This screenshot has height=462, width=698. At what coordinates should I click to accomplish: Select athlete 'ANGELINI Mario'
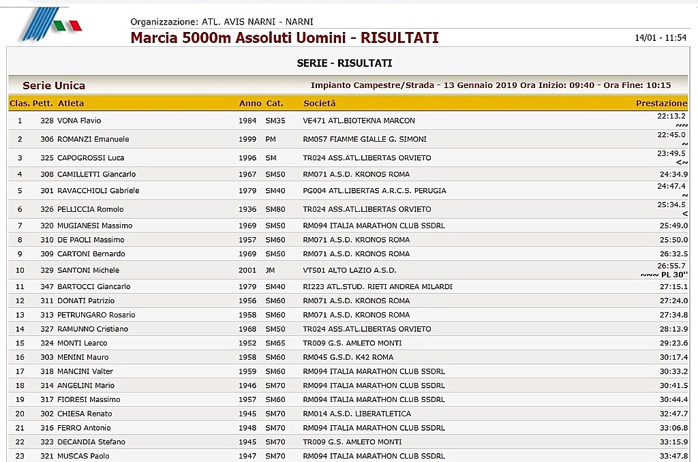pyautogui.click(x=86, y=386)
